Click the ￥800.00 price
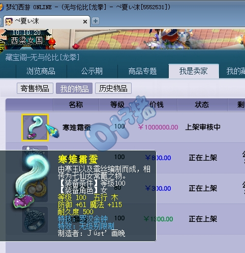The height and width of the screenshot is (253, 245). 158,158
